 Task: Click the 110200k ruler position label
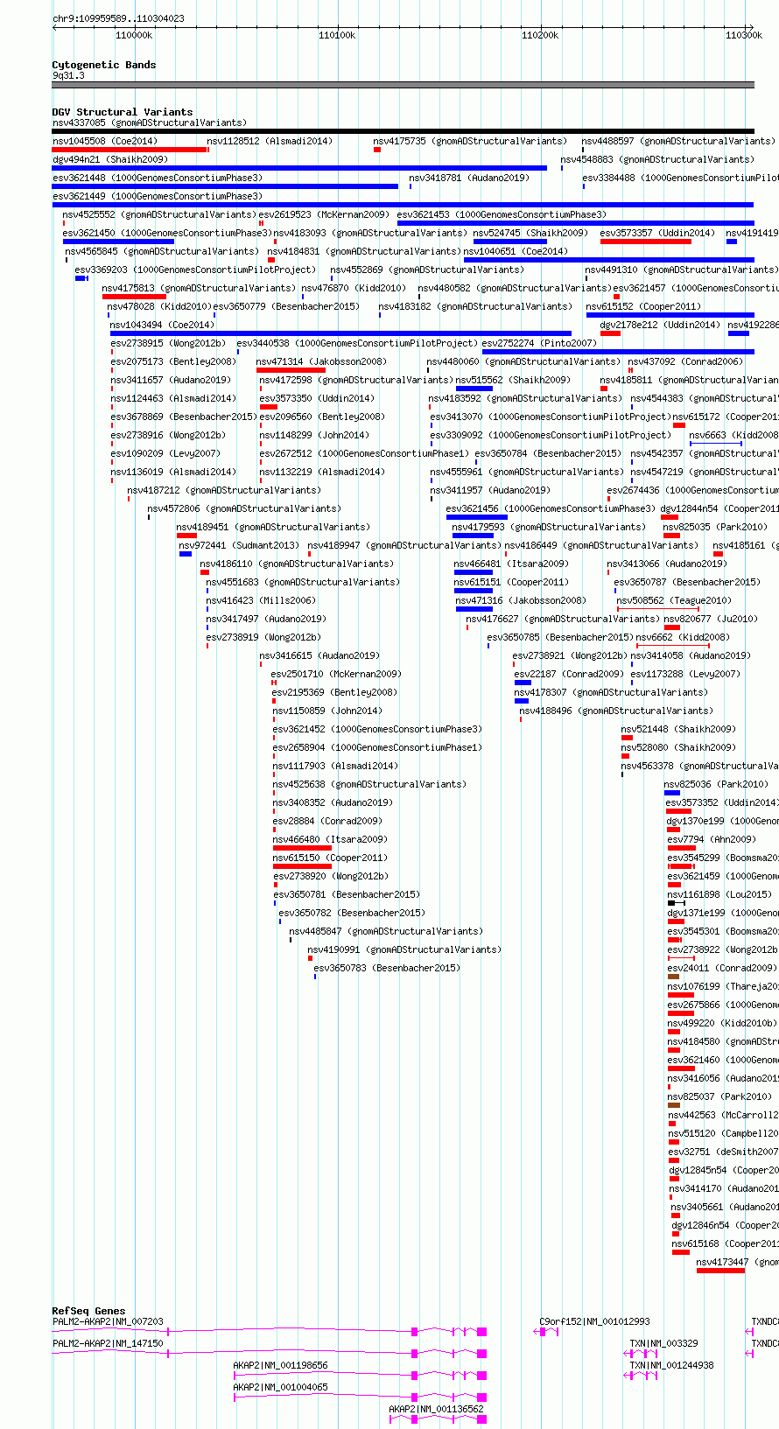click(540, 35)
